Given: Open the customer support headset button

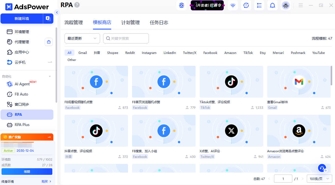Looking at the screenshot, I should 322,168.
